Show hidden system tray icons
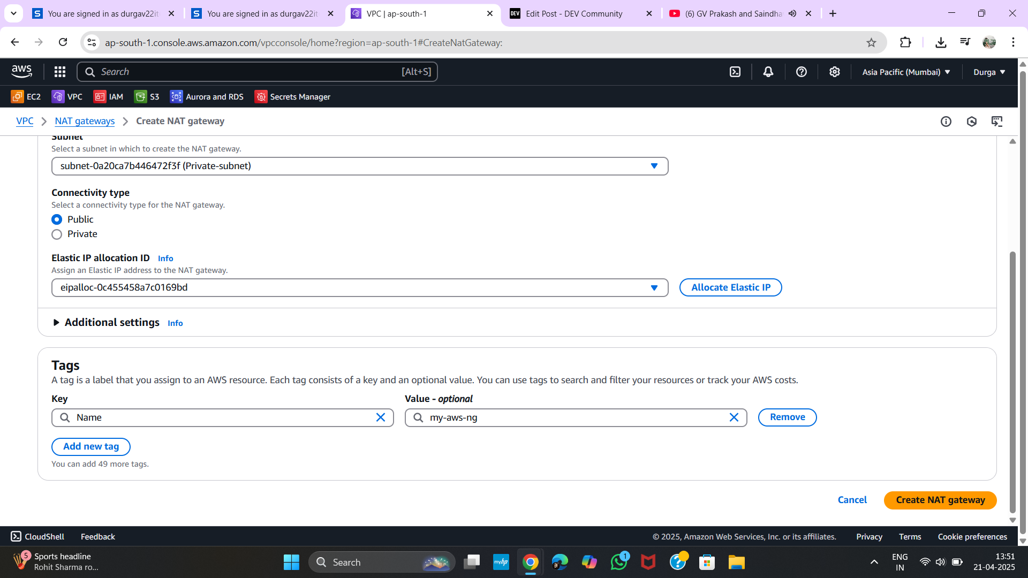Image resolution: width=1028 pixels, height=578 pixels. coord(874,562)
